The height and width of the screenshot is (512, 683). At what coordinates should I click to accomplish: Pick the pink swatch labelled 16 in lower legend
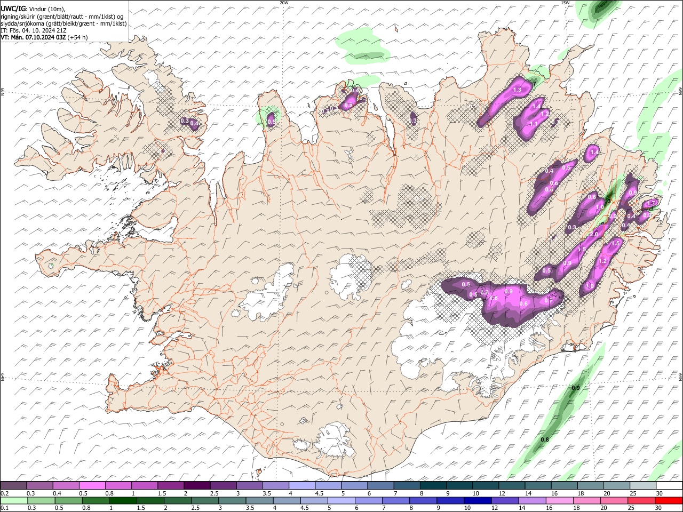click(560, 500)
